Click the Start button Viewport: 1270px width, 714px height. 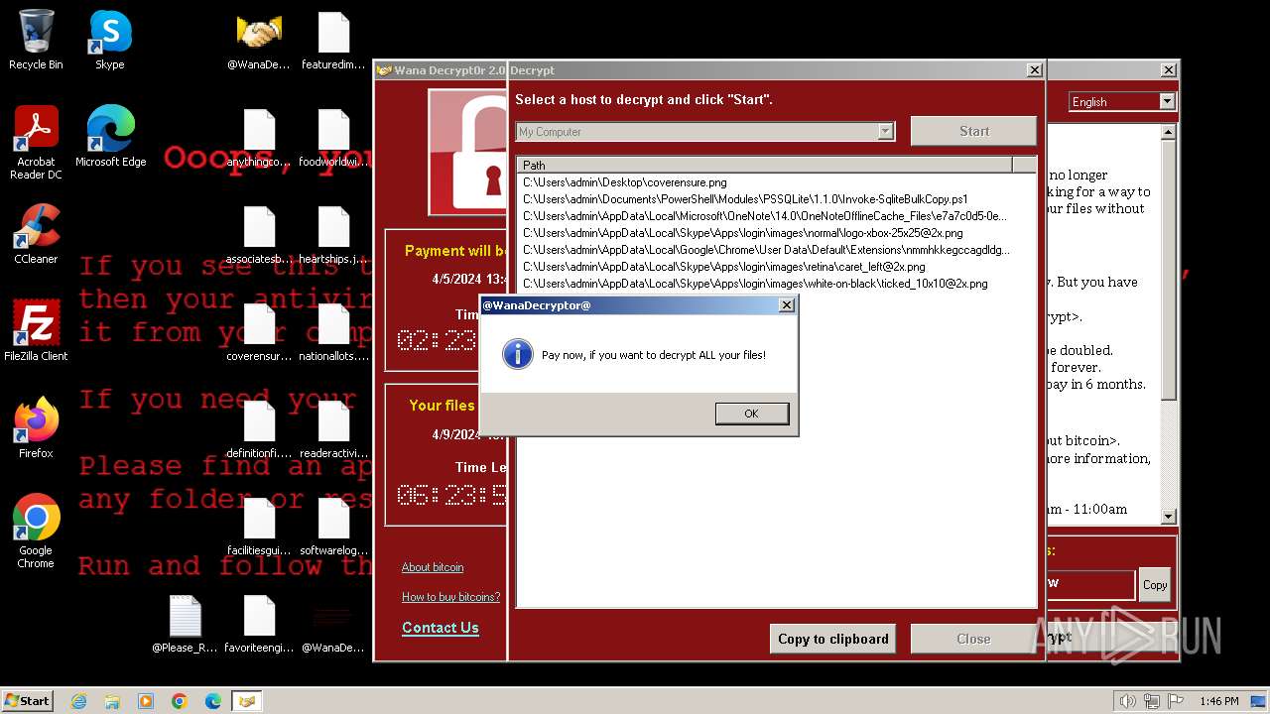click(27, 700)
